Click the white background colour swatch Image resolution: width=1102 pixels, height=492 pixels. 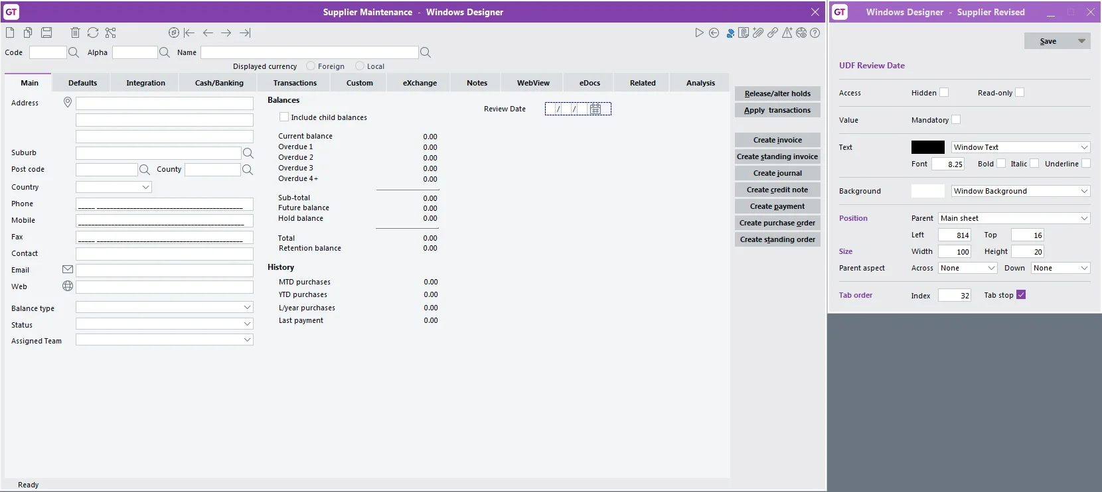click(x=927, y=191)
